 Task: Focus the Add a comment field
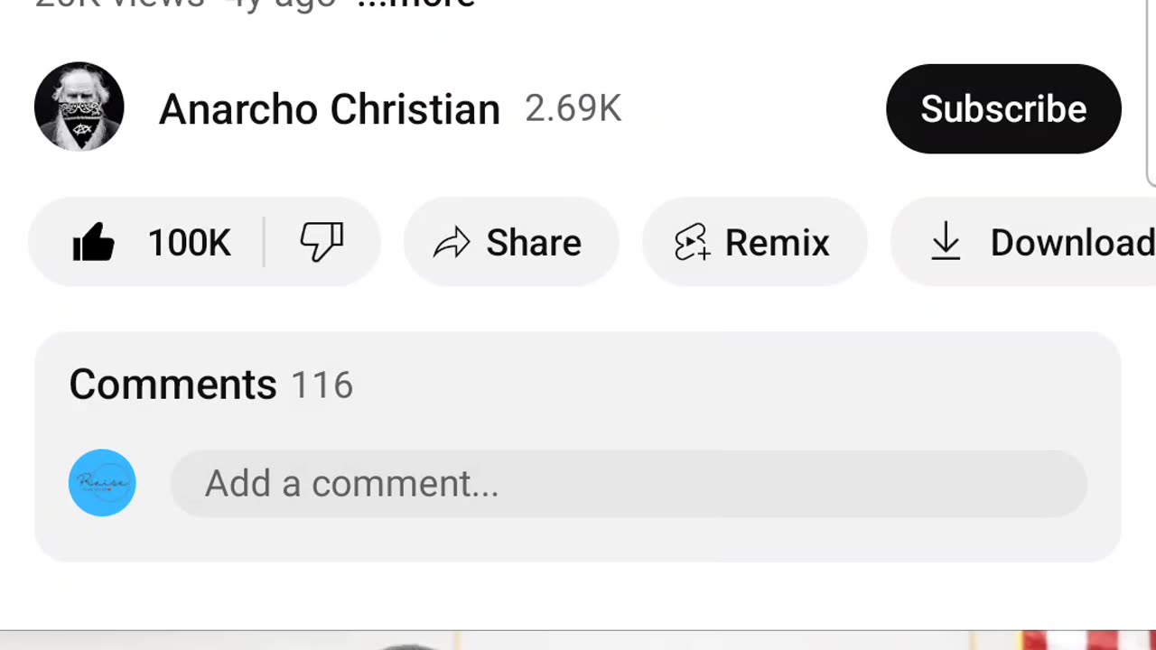[x=629, y=484]
